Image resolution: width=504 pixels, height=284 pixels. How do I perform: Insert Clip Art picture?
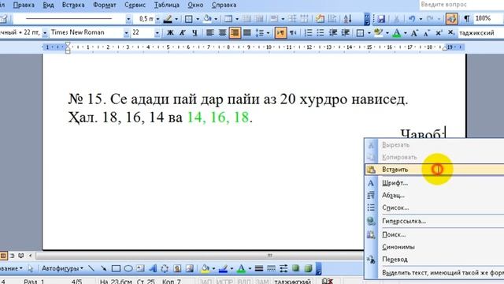[x=177, y=268]
